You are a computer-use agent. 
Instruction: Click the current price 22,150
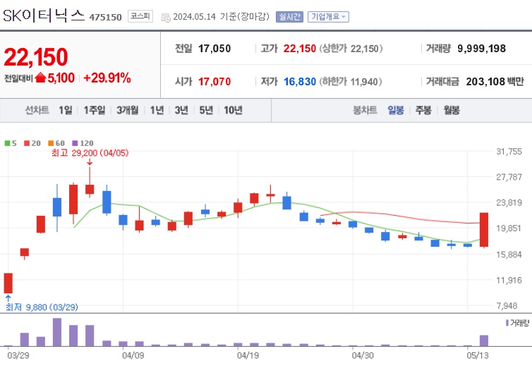35,57
